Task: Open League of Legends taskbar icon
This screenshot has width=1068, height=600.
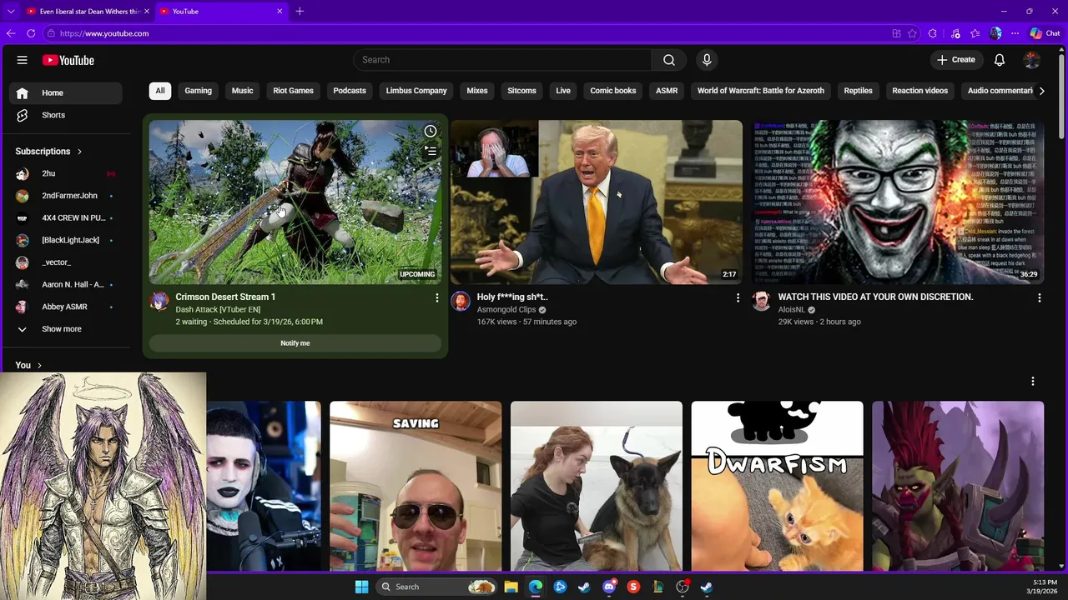Action: point(658,587)
